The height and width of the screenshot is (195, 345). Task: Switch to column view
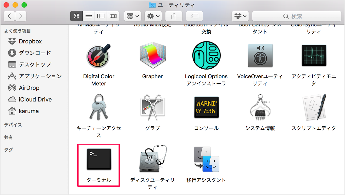click(x=101, y=16)
